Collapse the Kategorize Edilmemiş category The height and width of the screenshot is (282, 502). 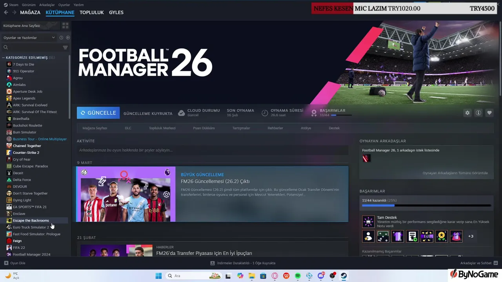4,58
